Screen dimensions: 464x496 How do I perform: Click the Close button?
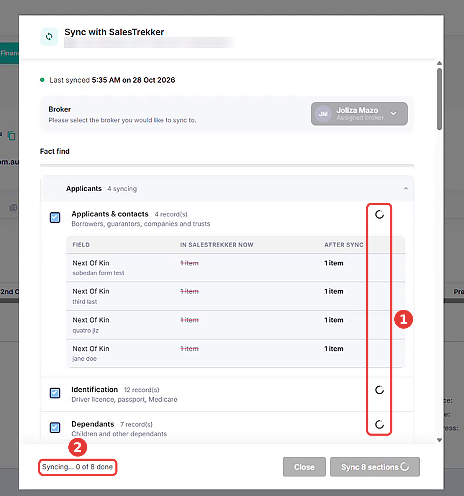(x=304, y=467)
